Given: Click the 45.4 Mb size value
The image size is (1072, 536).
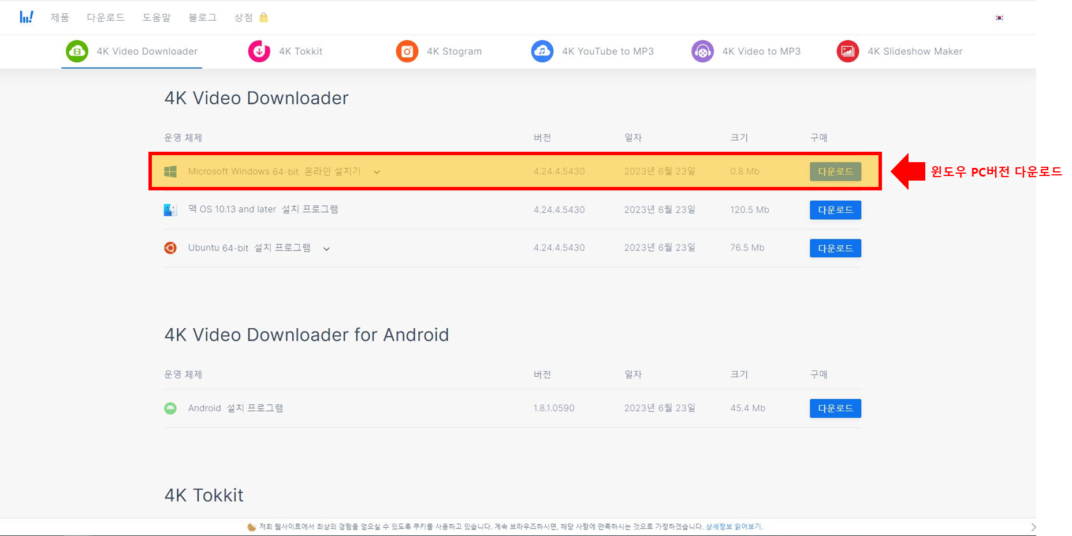Looking at the screenshot, I should pos(748,408).
